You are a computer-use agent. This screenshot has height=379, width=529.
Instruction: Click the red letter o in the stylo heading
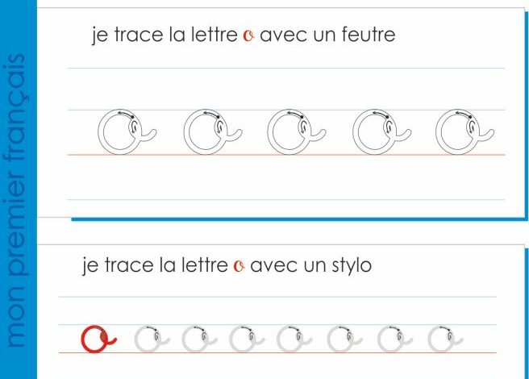point(239,266)
